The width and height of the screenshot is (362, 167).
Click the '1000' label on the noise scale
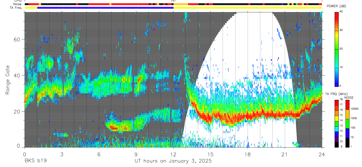coord(353,118)
